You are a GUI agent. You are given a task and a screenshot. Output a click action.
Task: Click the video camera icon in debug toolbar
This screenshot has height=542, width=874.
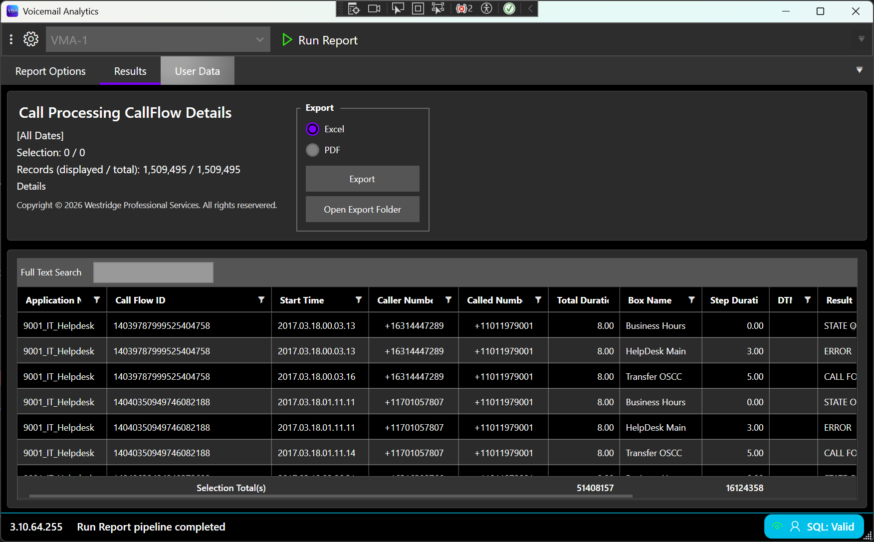[x=374, y=8]
